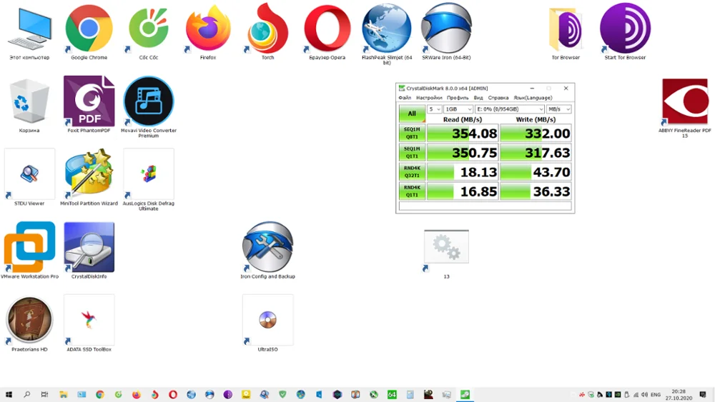This screenshot has height=402, width=715.
Task: Open the Язык(Language) menu
Action: click(533, 98)
